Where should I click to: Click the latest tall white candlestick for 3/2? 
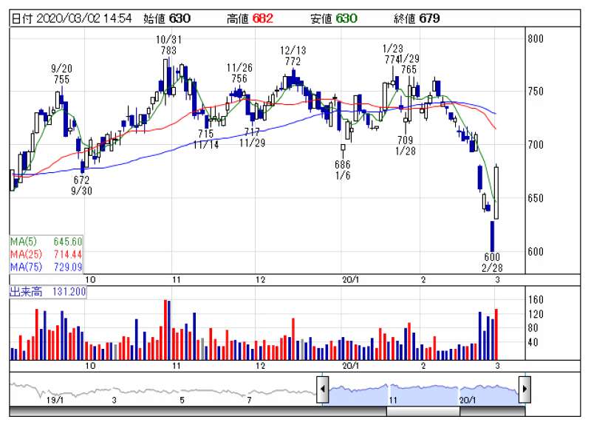496,192
